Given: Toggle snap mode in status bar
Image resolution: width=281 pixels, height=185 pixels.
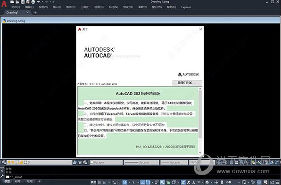Looking at the screenshot, I should click(x=105, y=182).
